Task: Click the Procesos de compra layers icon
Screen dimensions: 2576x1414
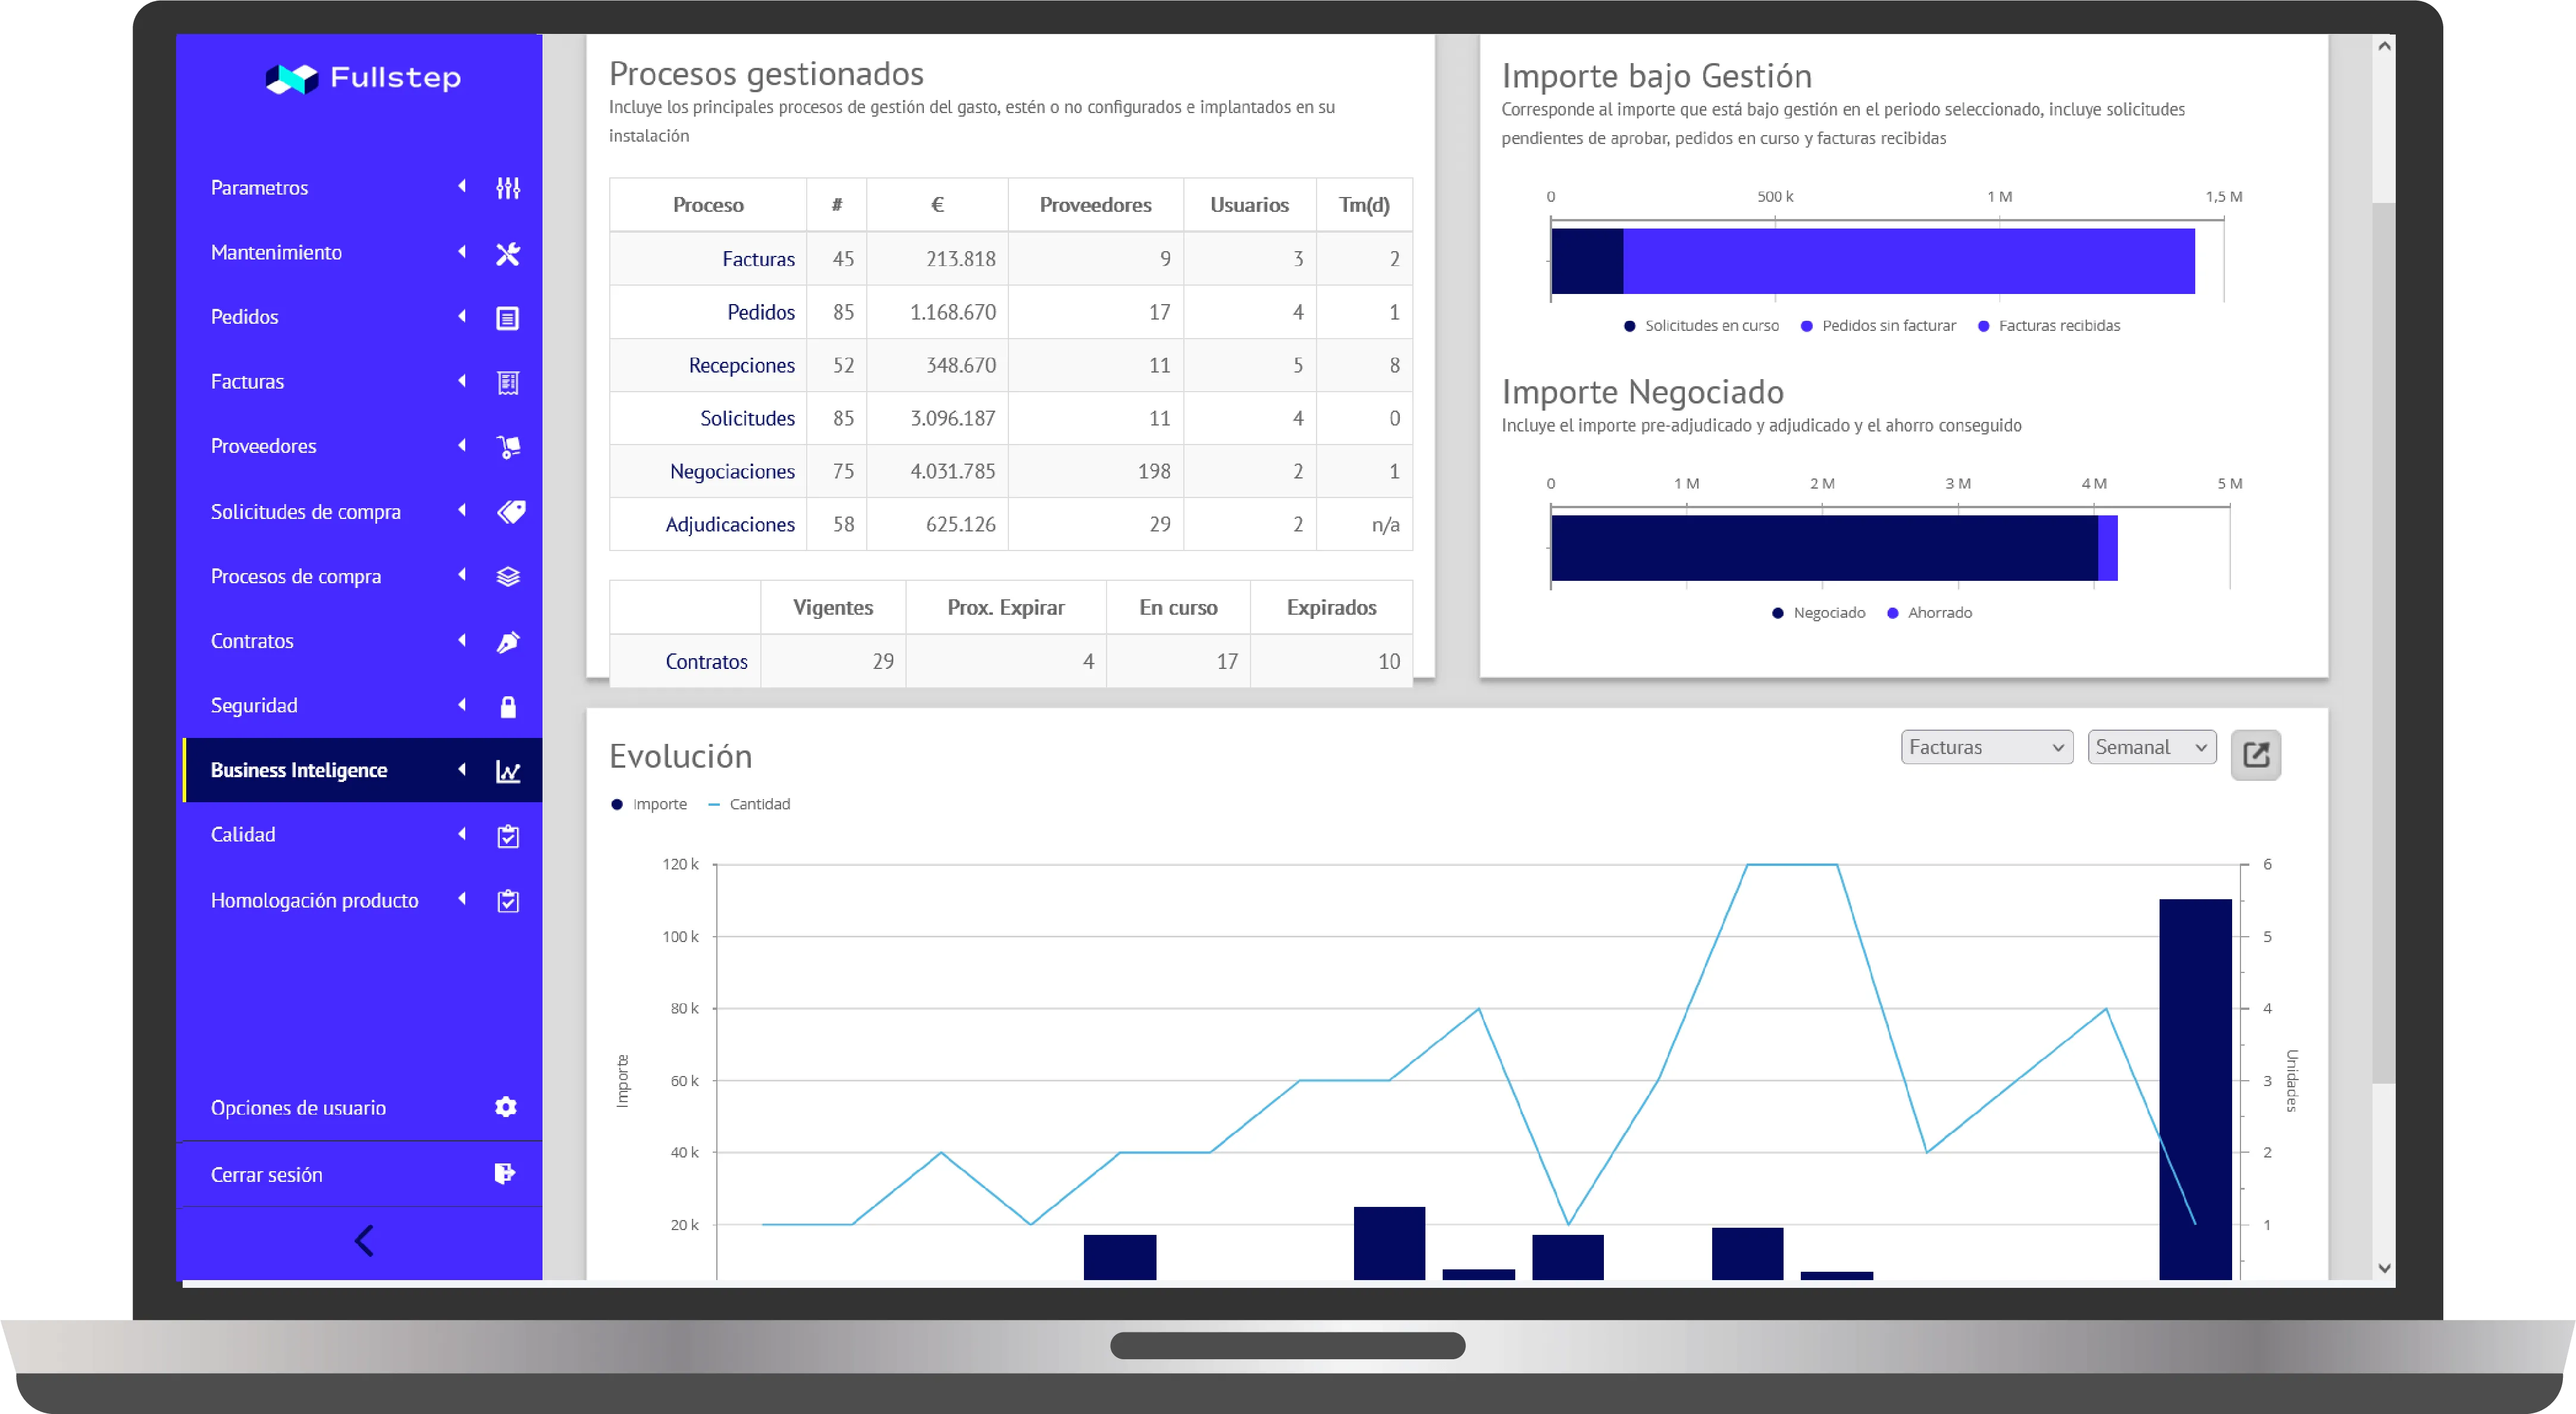Action: (x=508, y=577)
